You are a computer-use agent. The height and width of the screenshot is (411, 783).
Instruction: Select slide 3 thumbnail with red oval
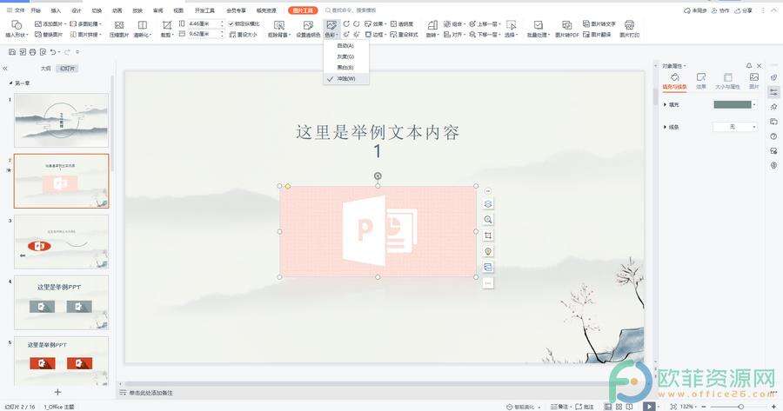(62, 242)
